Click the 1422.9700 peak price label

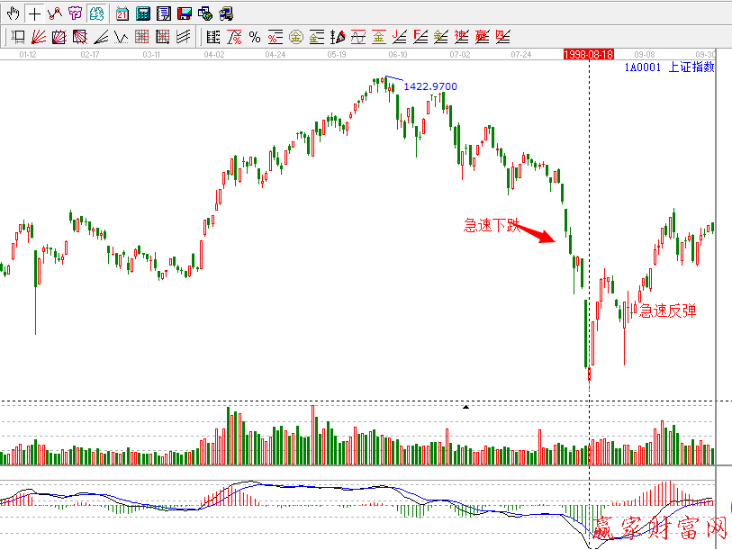[430, 86]
